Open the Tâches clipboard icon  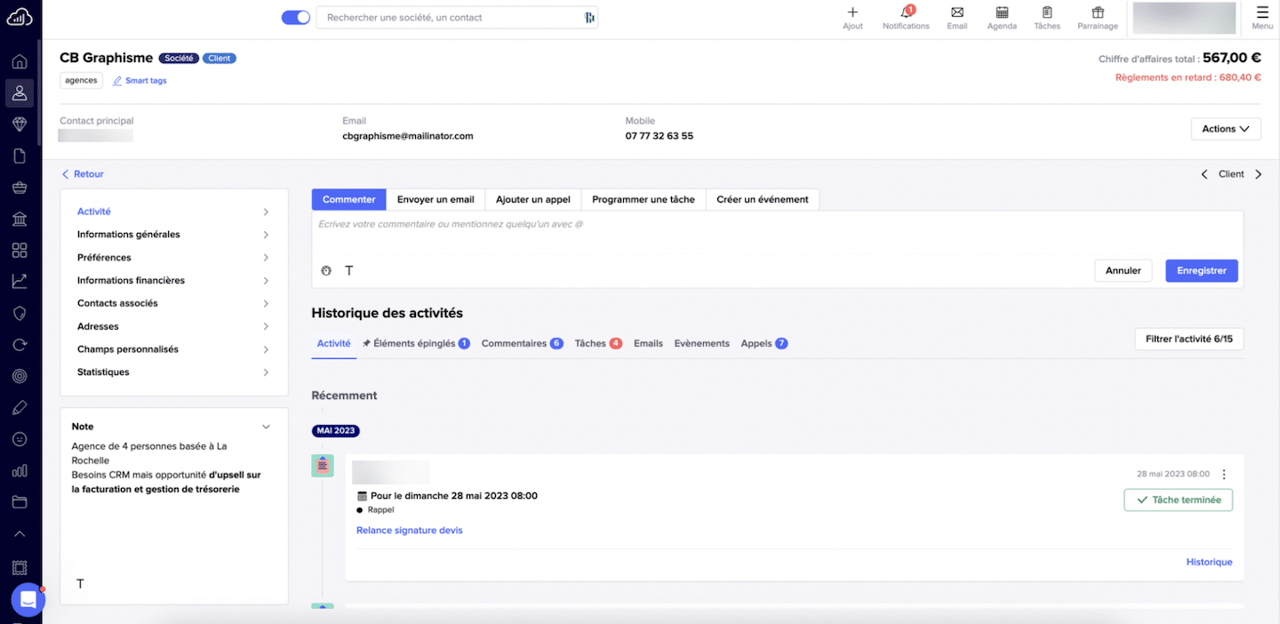point(1047,13)
